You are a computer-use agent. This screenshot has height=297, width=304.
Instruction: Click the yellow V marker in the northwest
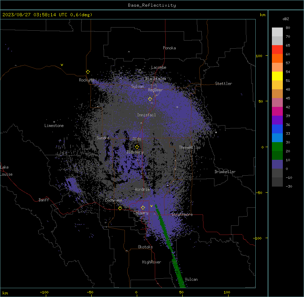(62, 65)
